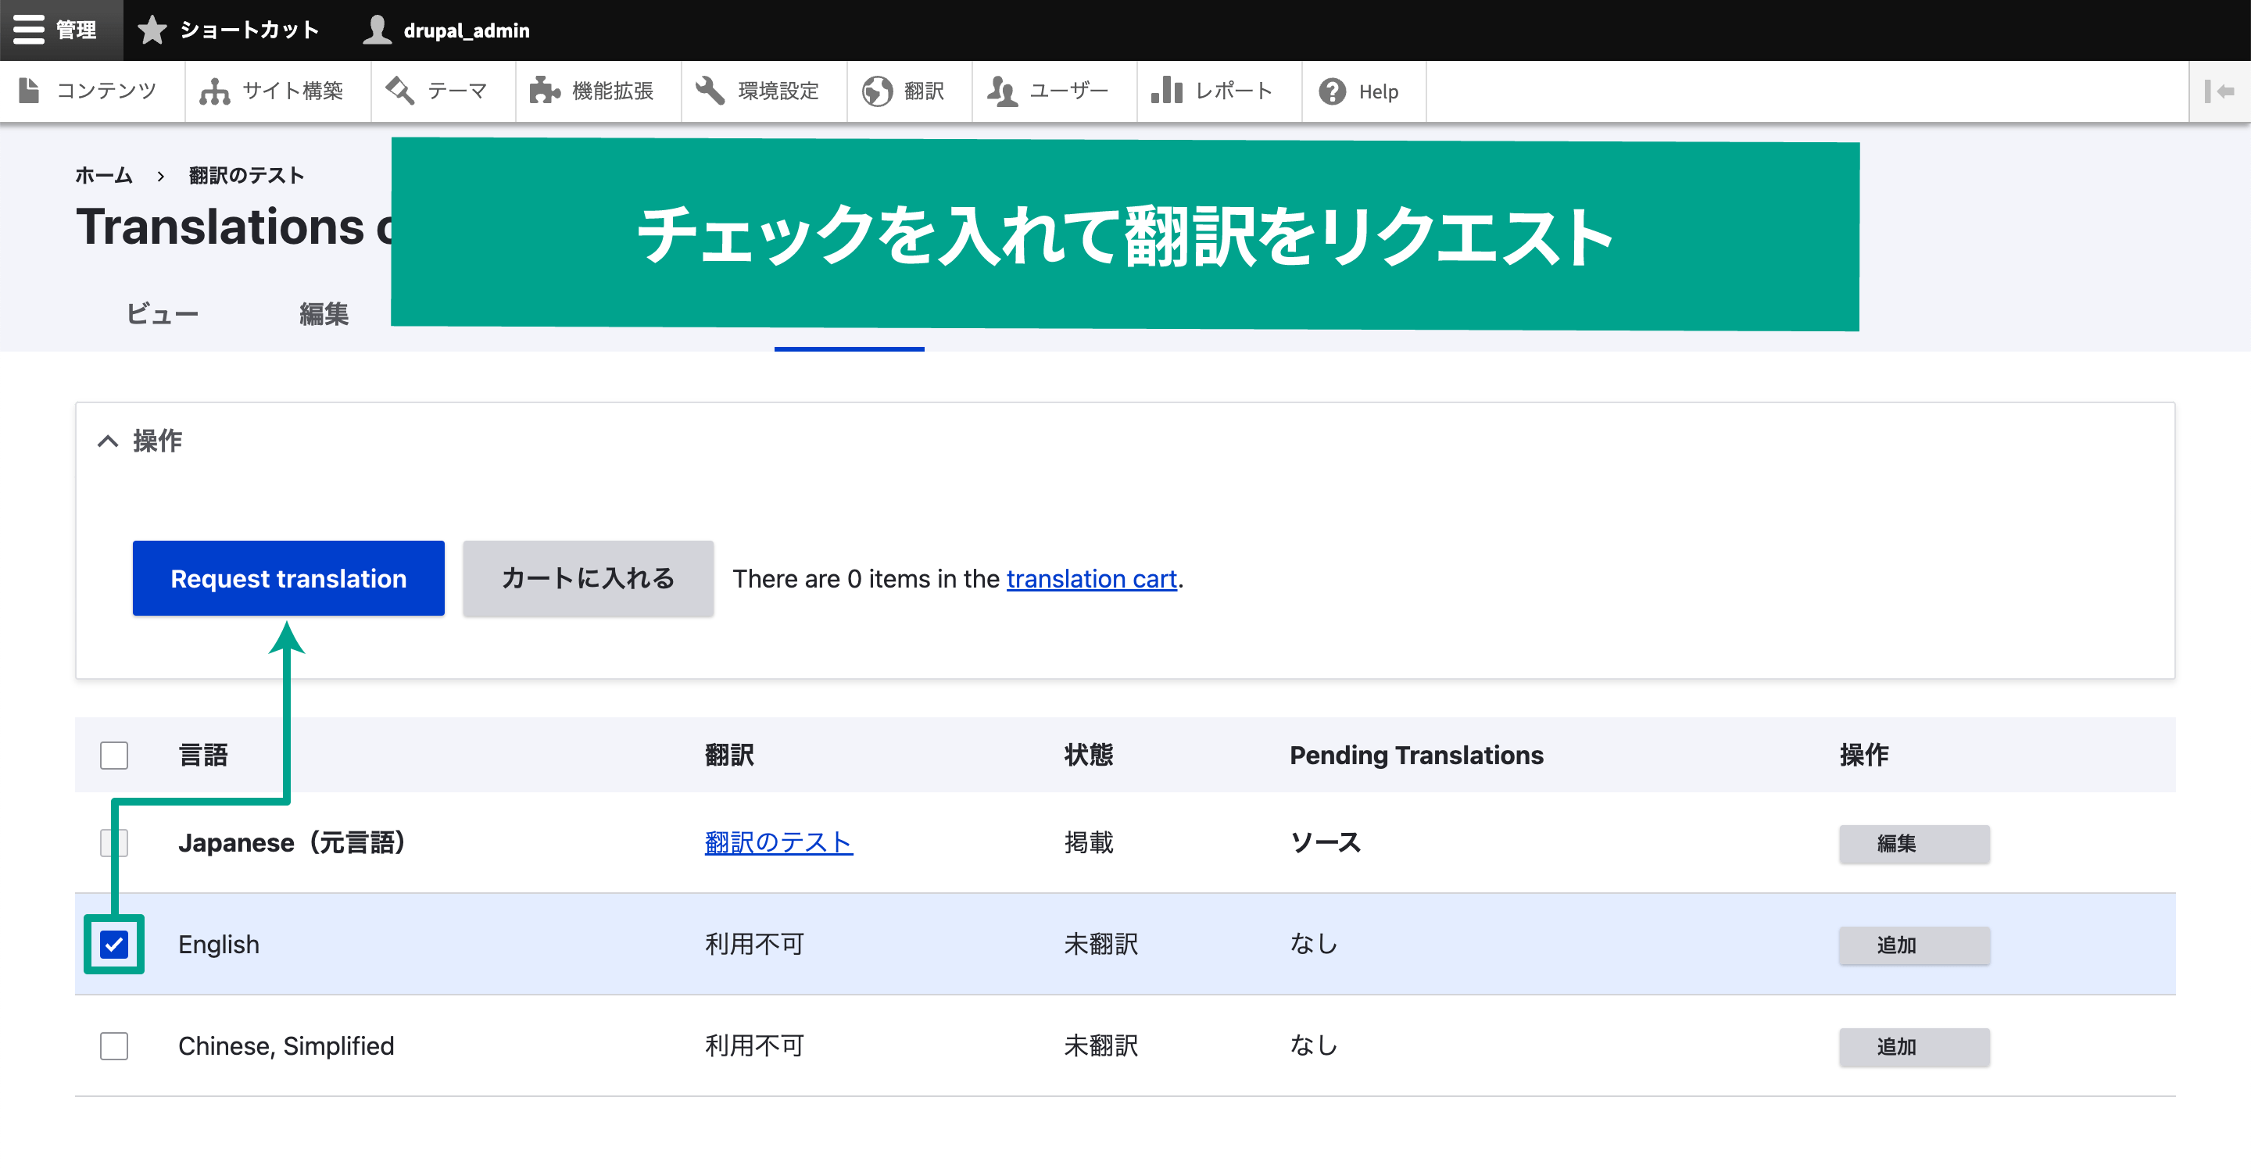The width and height of the screenshot is (2251, 1172).
Task: Click the Request translation button
Action: [289, 578]
